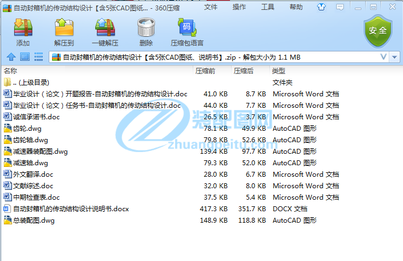Click file icon of 减速器装配图.dwg

pyautogui.click(x=8, y=152)
